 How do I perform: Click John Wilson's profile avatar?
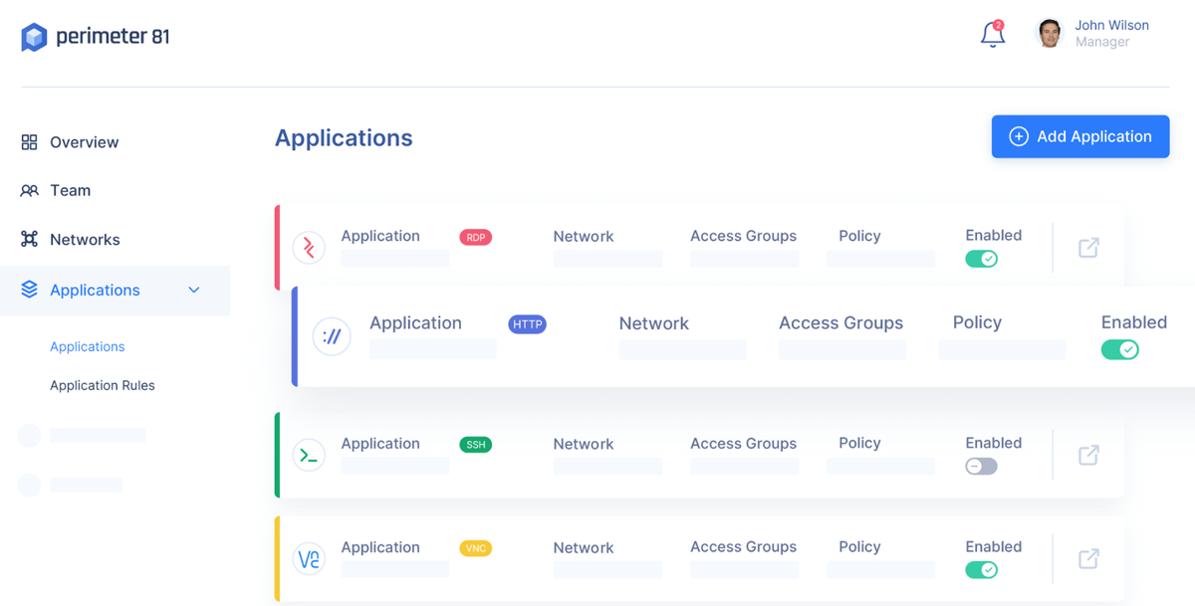[1049, 34]
